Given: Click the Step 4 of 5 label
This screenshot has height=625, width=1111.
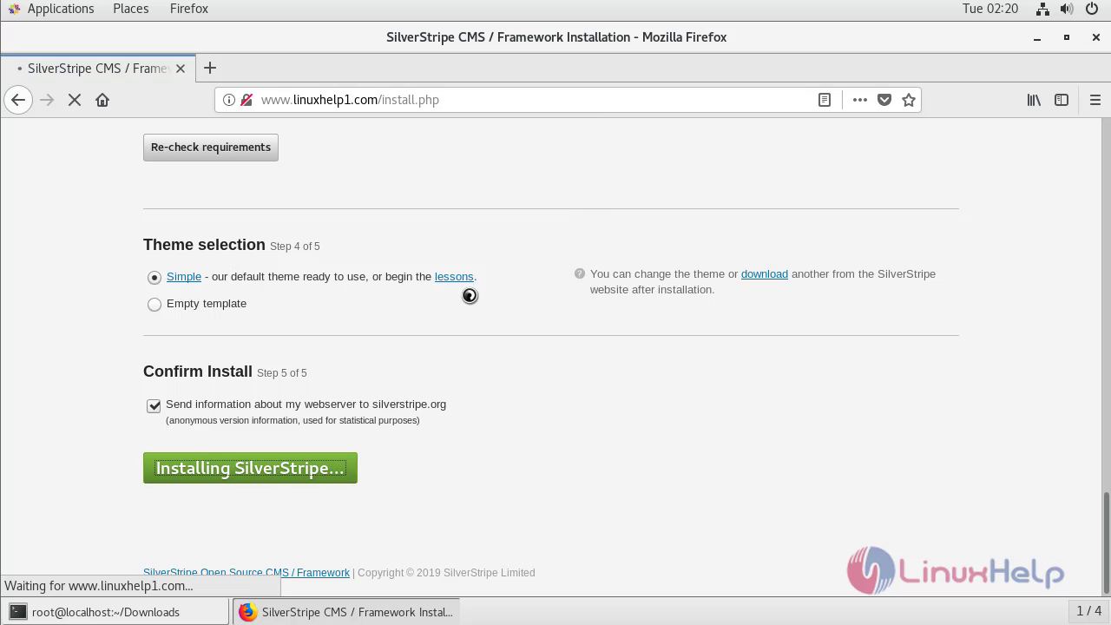Looking at the screenshot, I should (295, 247).
